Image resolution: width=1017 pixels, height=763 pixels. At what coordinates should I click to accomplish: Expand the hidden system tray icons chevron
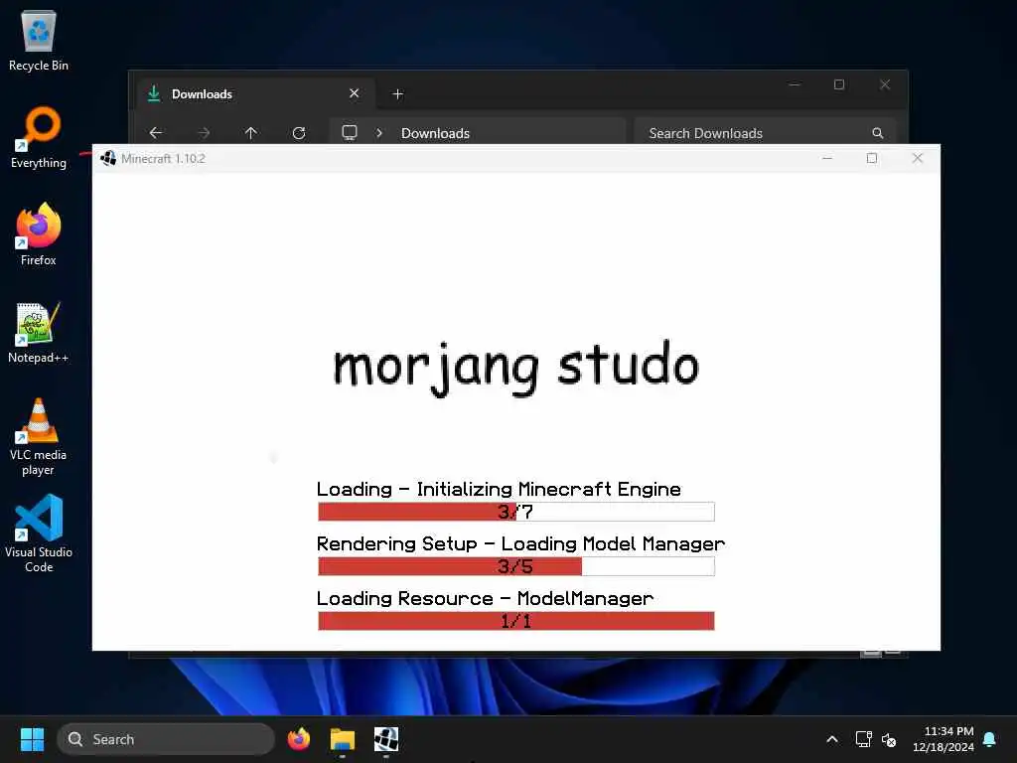click(832, 739)
